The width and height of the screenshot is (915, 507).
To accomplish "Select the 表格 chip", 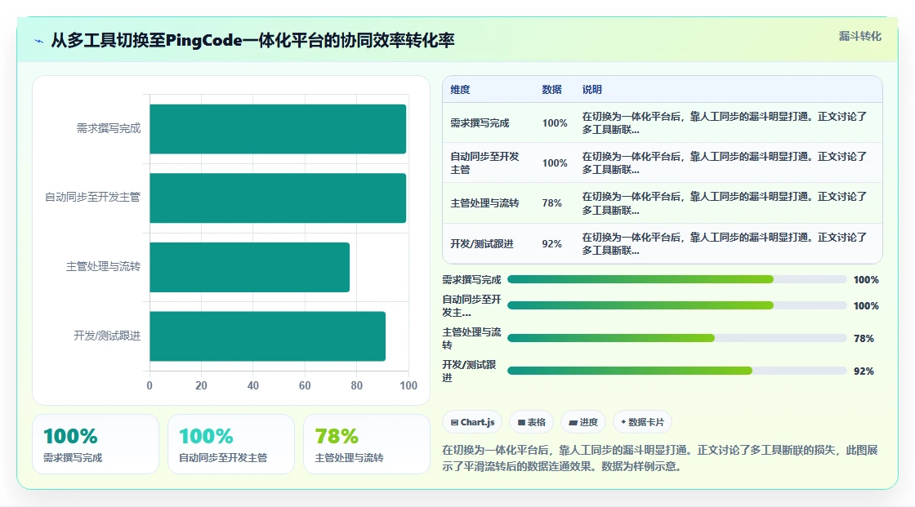I will pyautogui.click(x=532, y=422).
